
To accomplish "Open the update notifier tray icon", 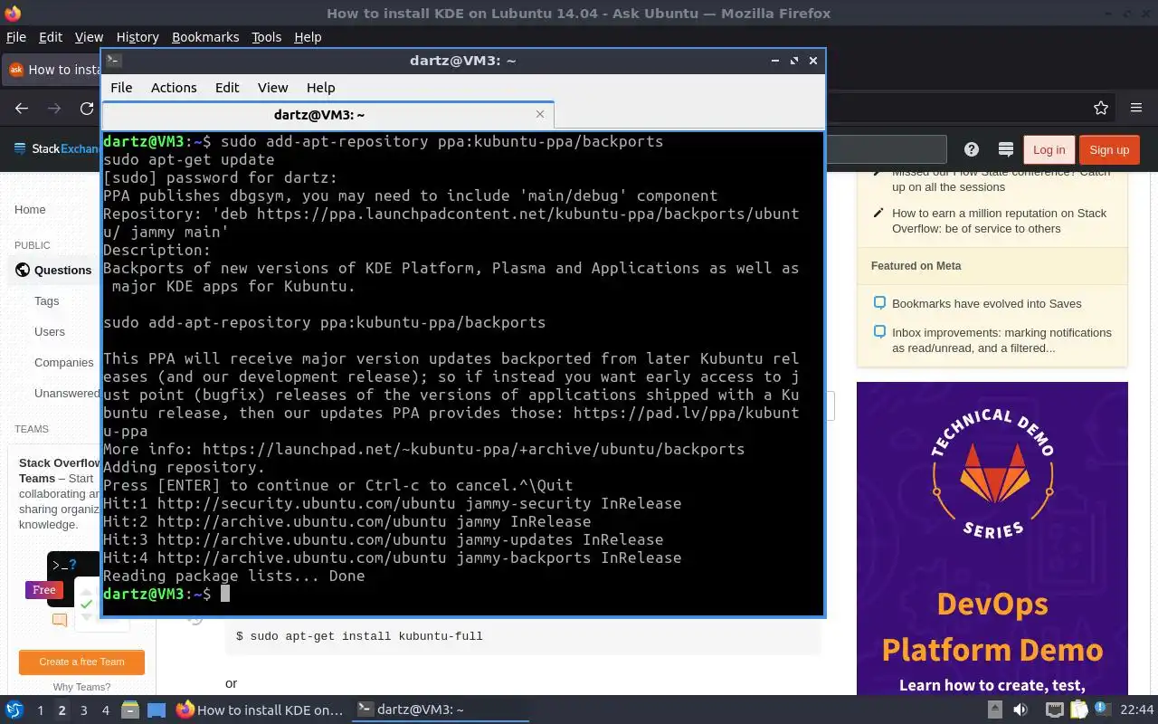I will (1102, 709).
